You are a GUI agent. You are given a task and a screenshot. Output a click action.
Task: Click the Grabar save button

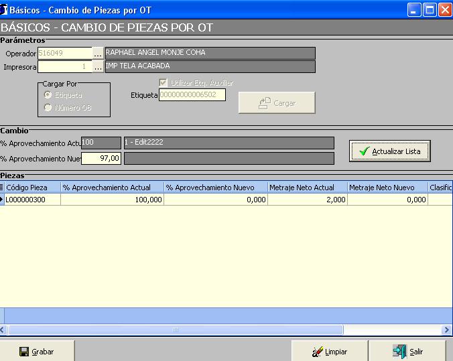coord(37,351)
